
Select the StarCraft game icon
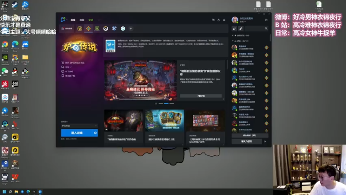pyautogui.click(x=114, y=29)
